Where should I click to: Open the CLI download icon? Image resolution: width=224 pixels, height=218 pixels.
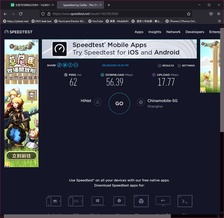tap(185, 201)
